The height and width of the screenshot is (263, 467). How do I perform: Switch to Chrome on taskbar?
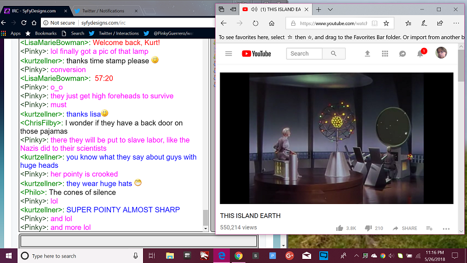pos(239,256)
